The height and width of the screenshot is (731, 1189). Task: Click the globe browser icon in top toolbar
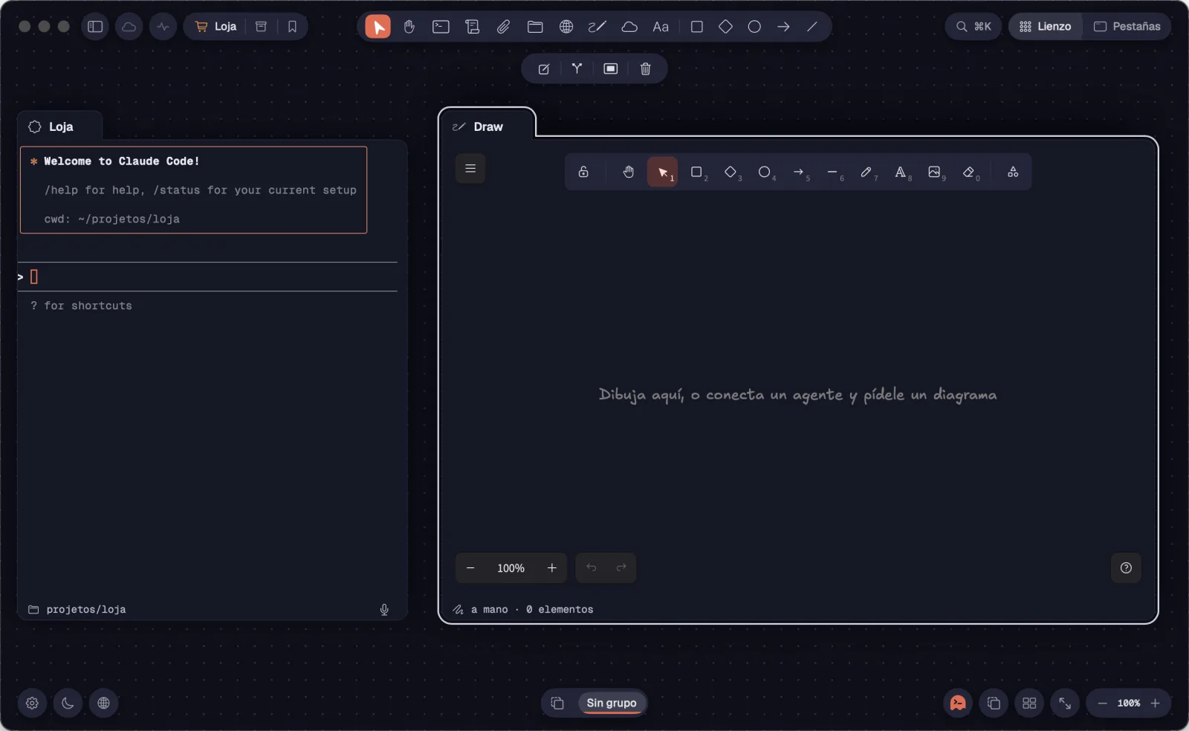pyautogui.click(x=566, y=27)
